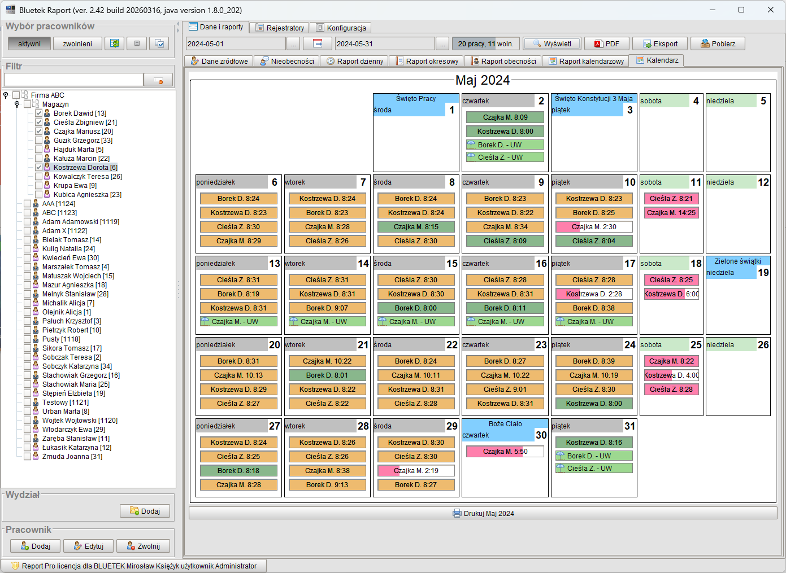Screen dimensions: 786x573
Task: Switch to the Rejestratory tab
Action: pyautogui.click(x=280, y=28)
